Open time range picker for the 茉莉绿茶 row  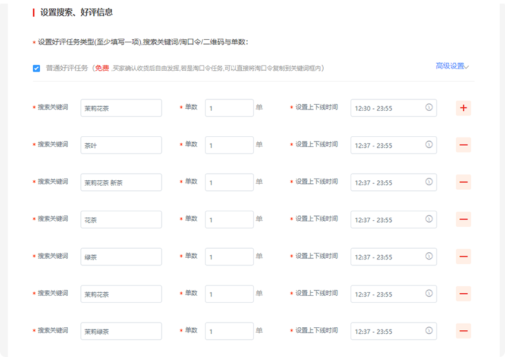pyautogui.click(x=386, y=331)
